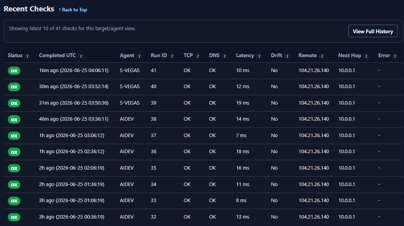Follow the Back to Top link
This screenshot has width=404, height=226.
point(73,10)
